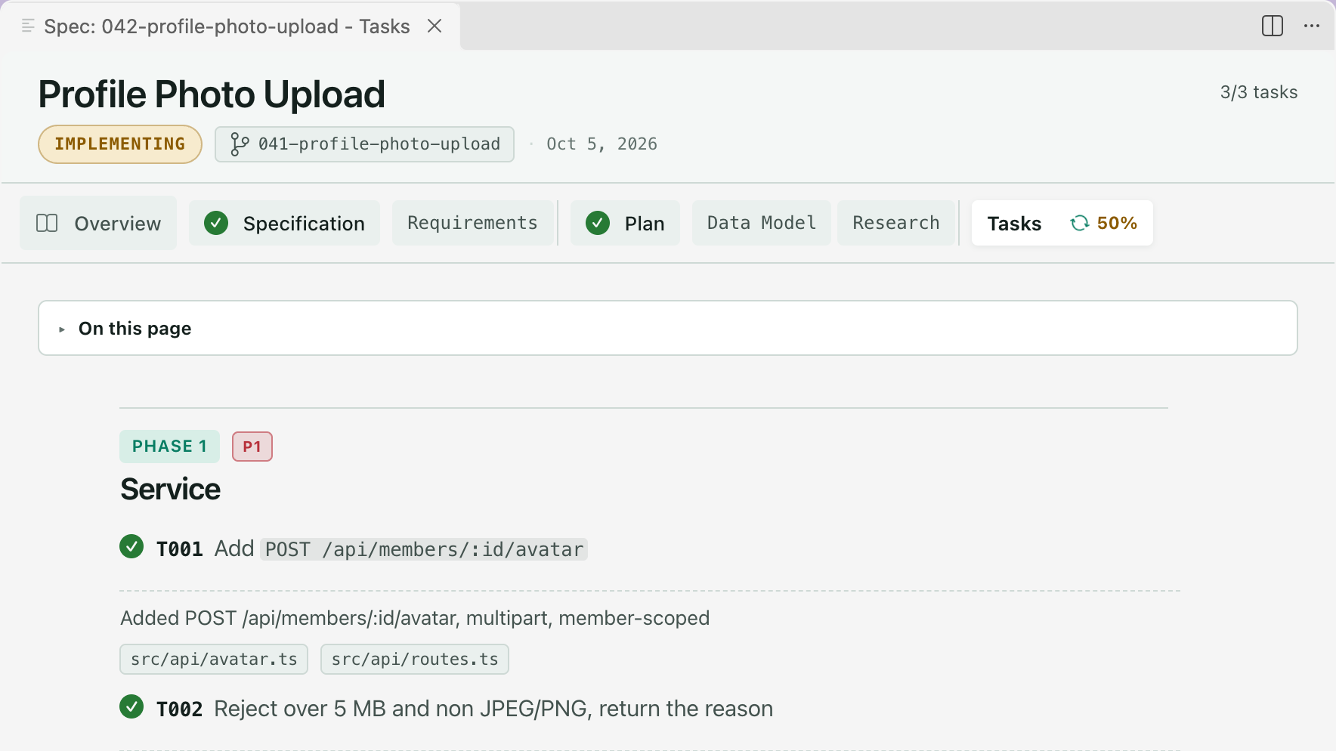Switch to the Overview tab
This screenshot has height=751, width=1336.
click(x=98, y=223)
